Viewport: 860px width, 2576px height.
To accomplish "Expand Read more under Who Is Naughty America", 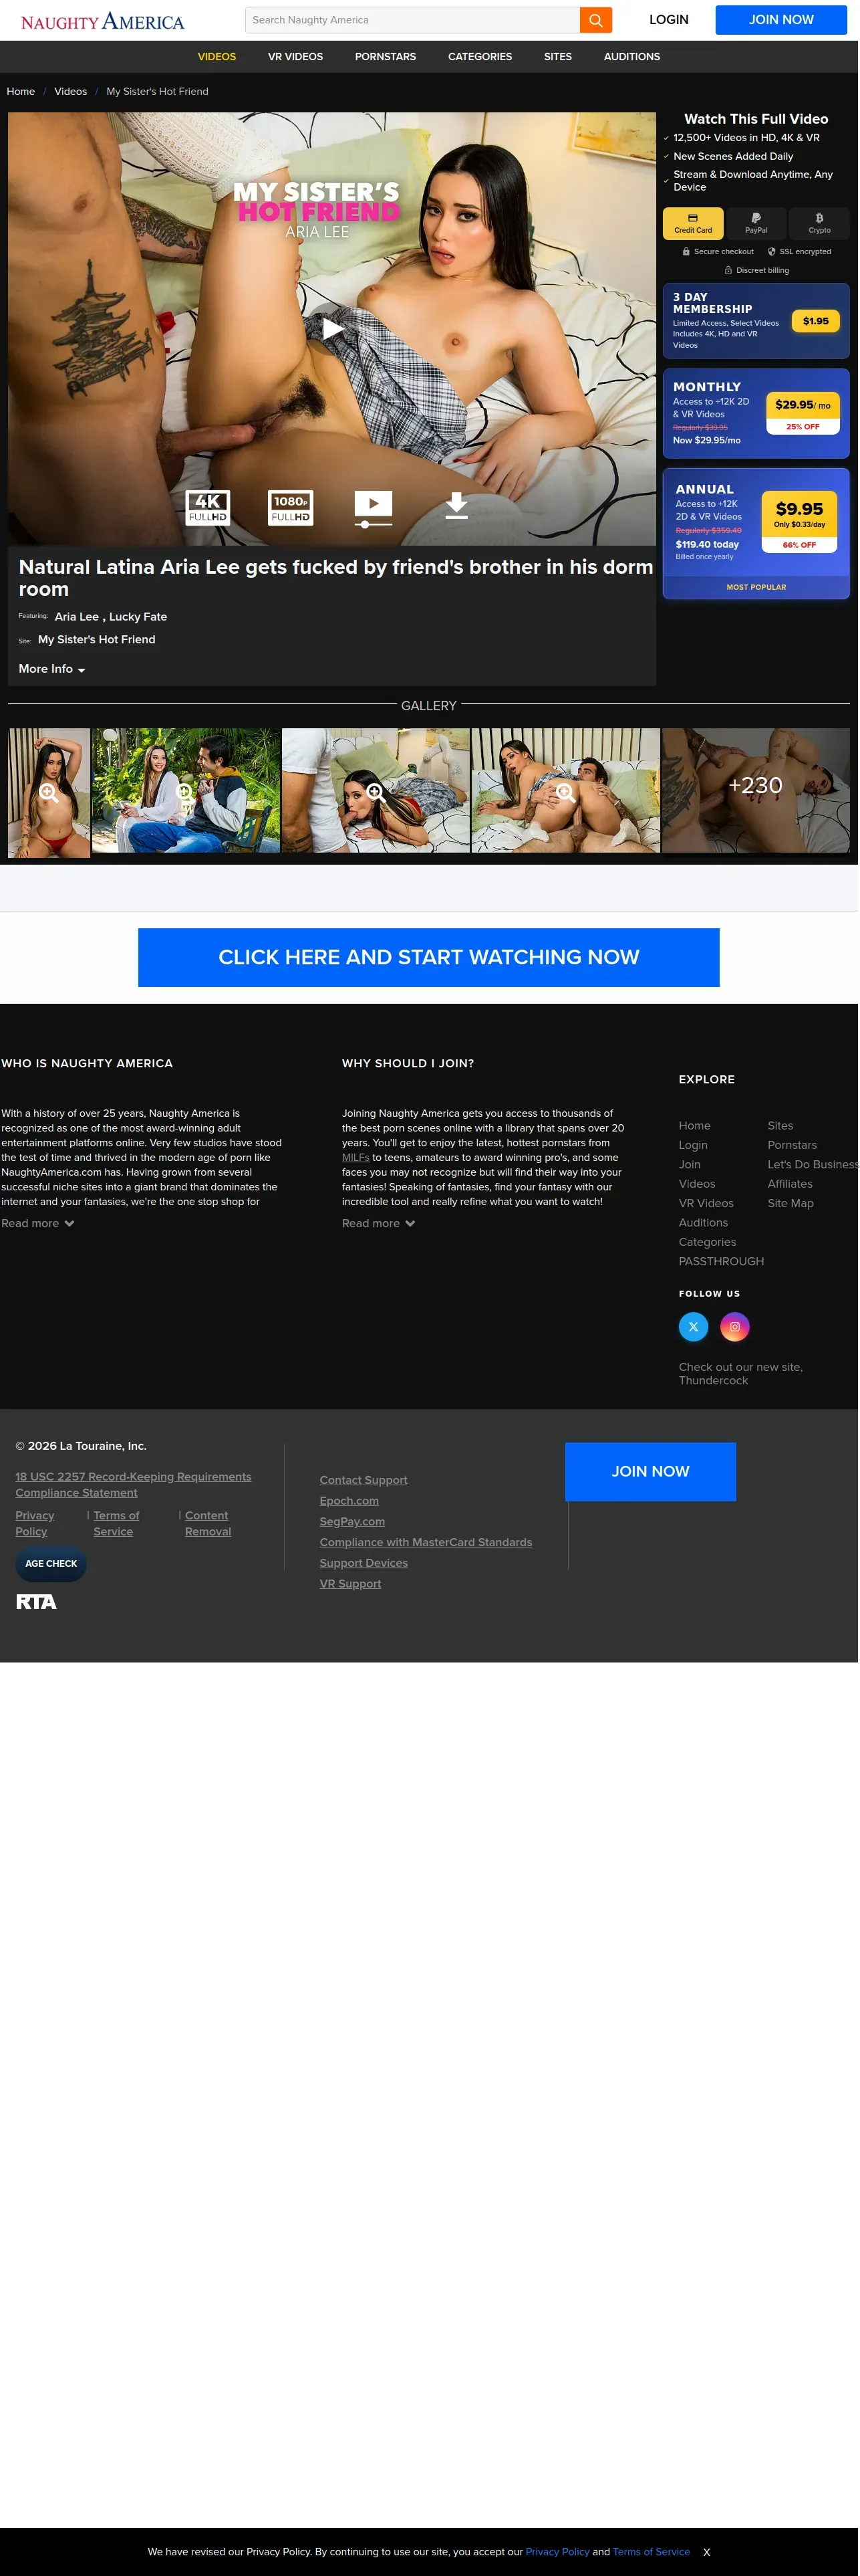I will [38, 1224].
